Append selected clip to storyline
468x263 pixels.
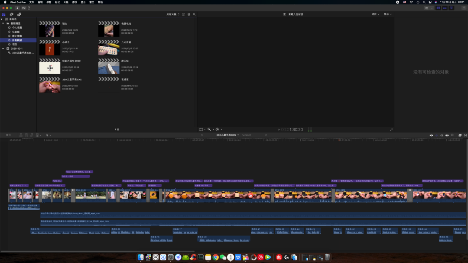[x=32, y=135]
